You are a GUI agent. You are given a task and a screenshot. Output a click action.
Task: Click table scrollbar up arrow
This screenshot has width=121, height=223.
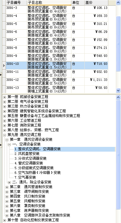pyautogui.click(x=118, y=3)
